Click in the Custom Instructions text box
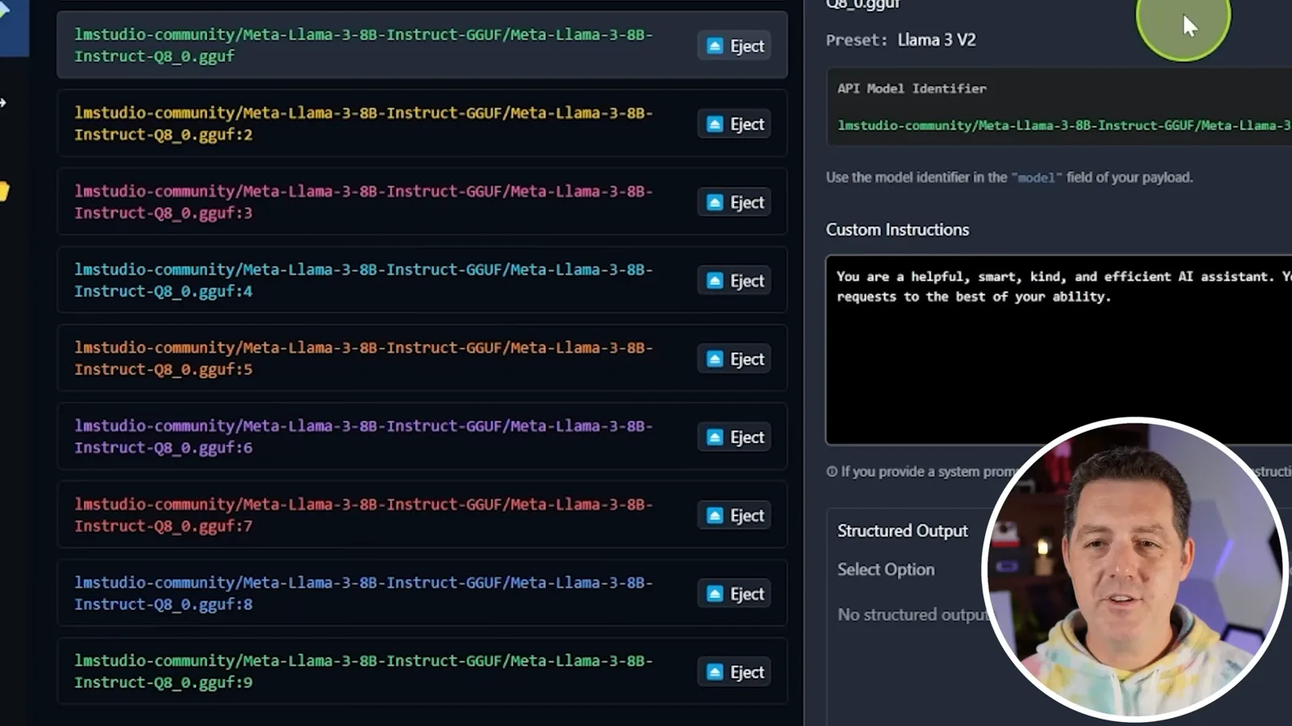1292x726 pixels. [x=1059, y=350]
